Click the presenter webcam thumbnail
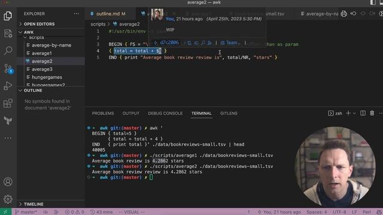This screenshot has width=383, height=215. (336, 167)
